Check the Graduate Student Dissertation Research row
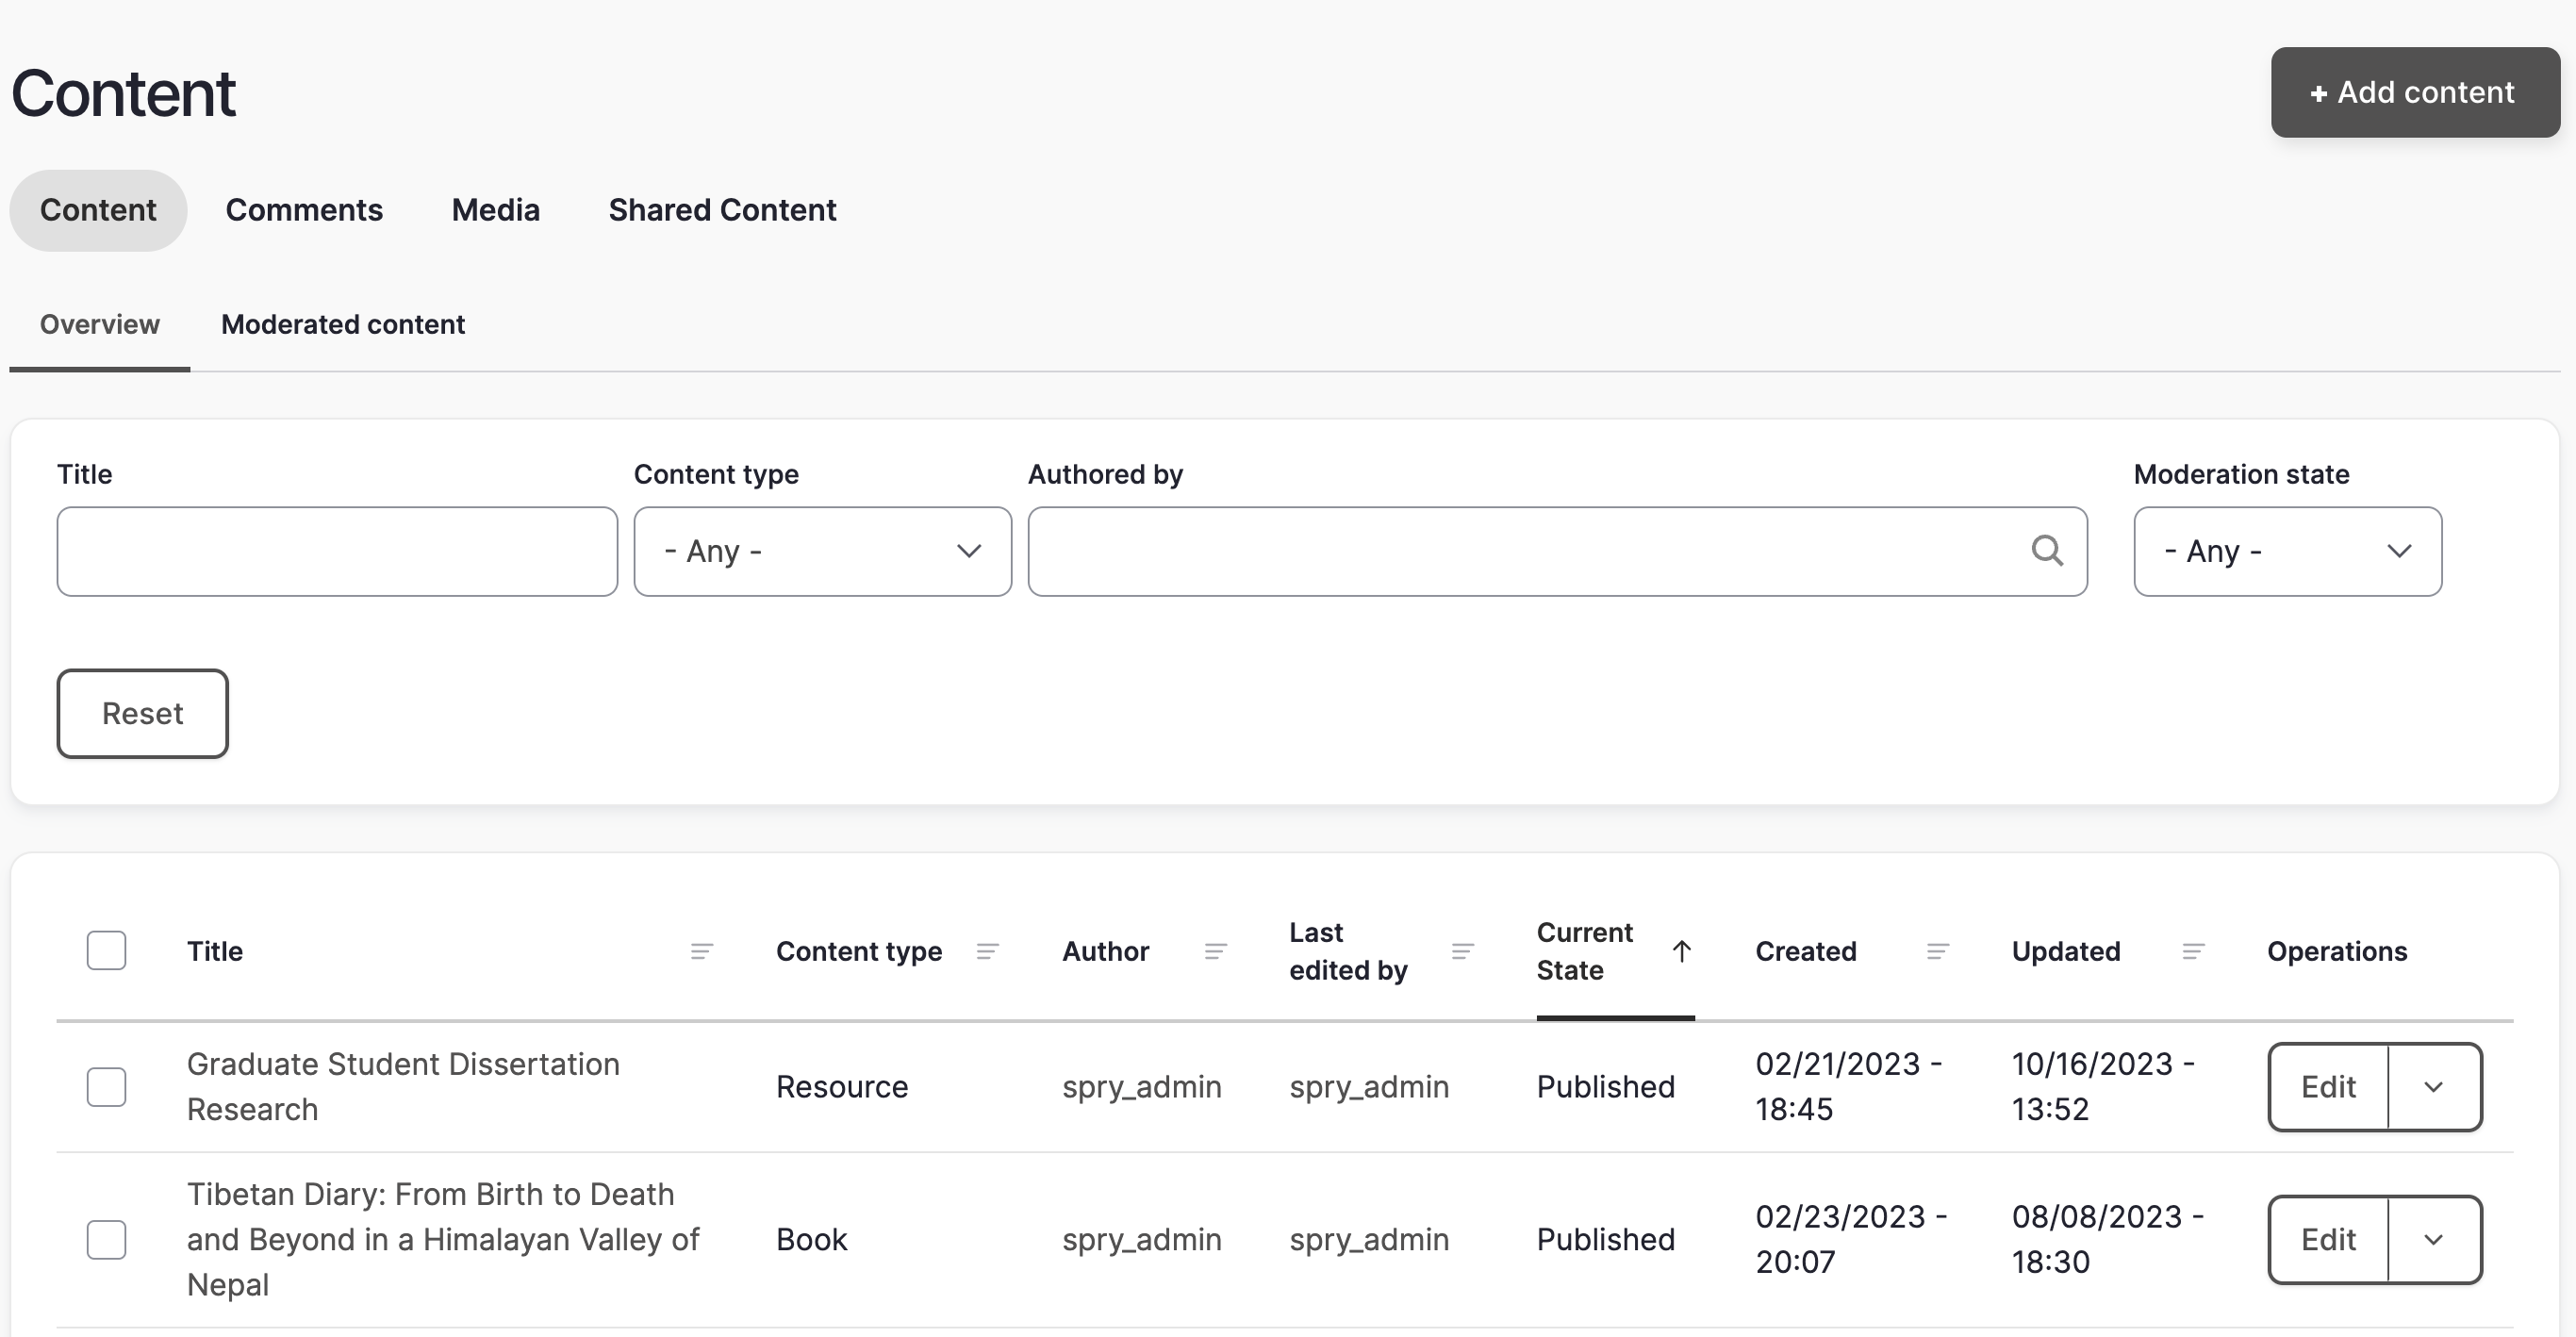Image resolution: width=2576 pixels, height=1337 pixels. (x=106, y=1087)
